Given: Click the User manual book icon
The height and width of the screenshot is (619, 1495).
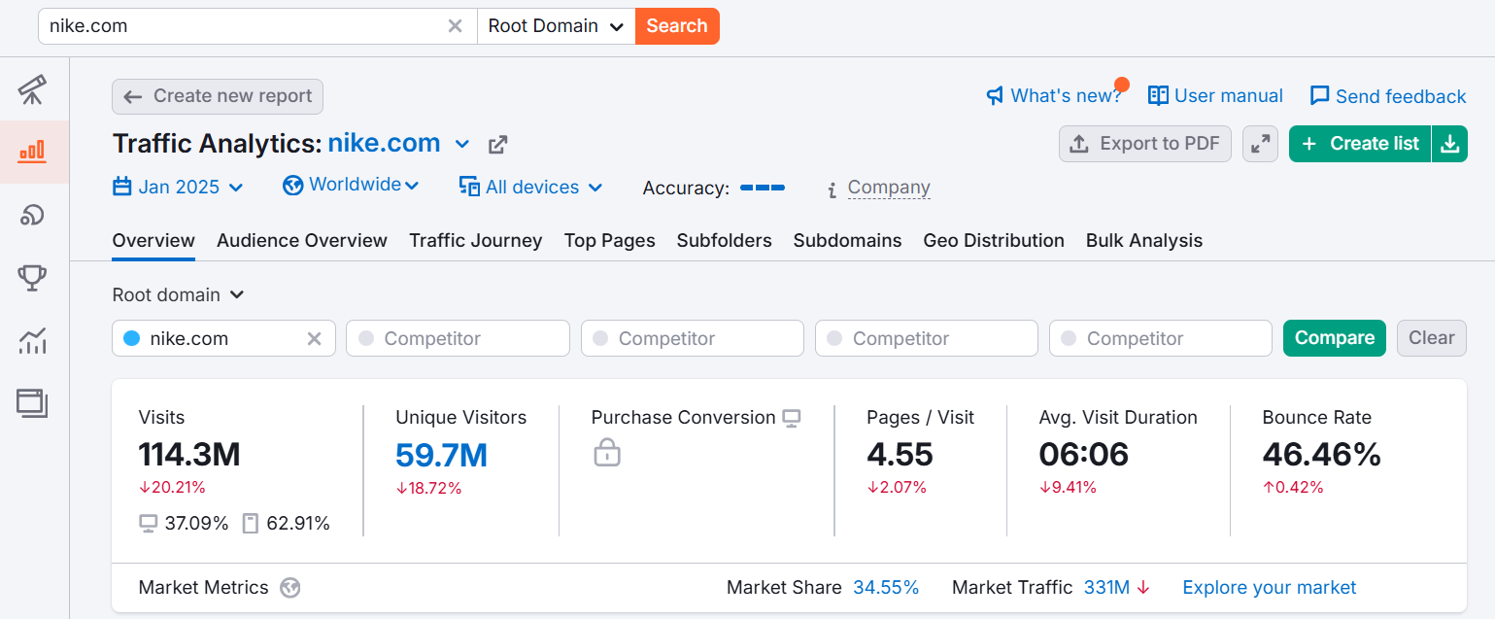Looking at the screenshot, I should click(x=1158, y=95).
